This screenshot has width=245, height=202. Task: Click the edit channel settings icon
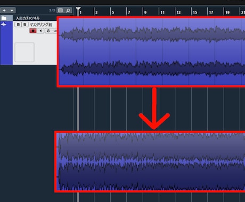point(48,31)
